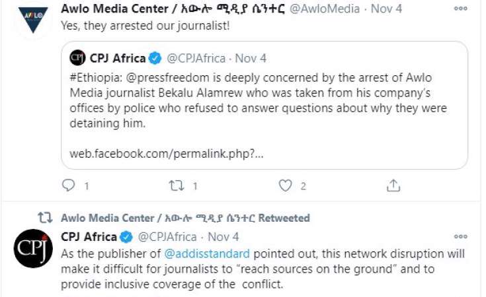Click the 'Awlo Media Center Retweeted' label
This screenshot has width=486, height=297.
coord(185,218)
